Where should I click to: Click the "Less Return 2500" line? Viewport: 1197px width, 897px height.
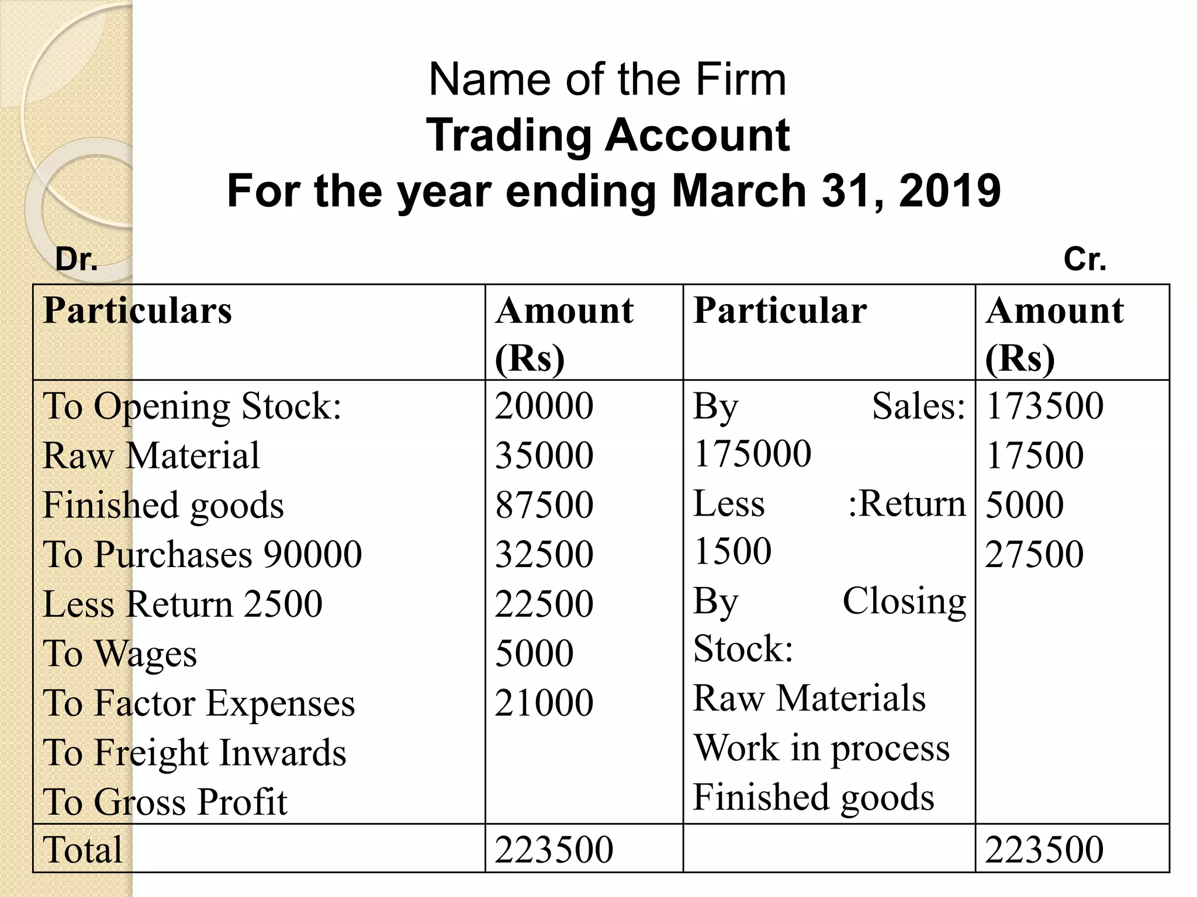[182, 603]
